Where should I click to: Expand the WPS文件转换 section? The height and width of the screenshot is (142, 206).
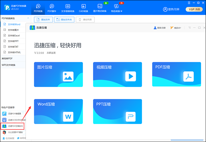13,65
